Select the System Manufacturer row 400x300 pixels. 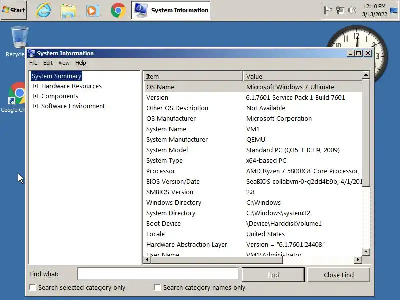coord(253,140)
